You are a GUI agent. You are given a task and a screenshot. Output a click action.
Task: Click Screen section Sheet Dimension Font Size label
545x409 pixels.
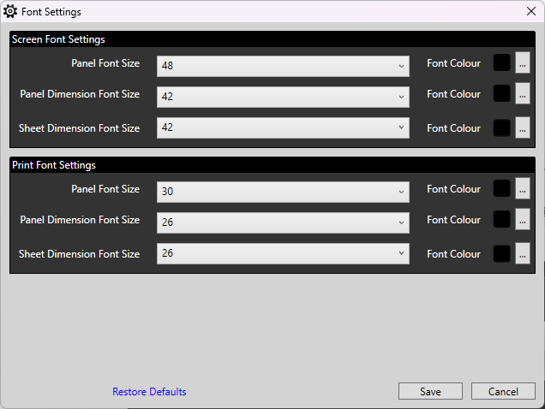tap(79, 128)
